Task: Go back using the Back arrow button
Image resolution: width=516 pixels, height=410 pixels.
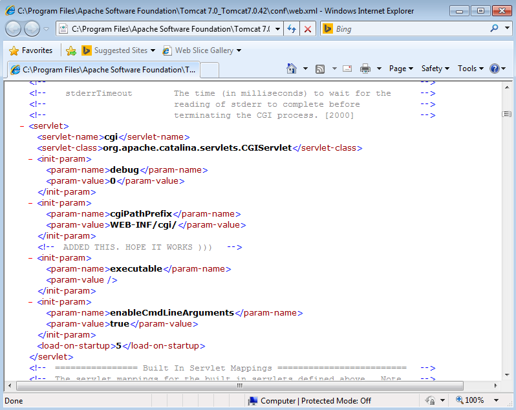Action: (x=13, y=29)
